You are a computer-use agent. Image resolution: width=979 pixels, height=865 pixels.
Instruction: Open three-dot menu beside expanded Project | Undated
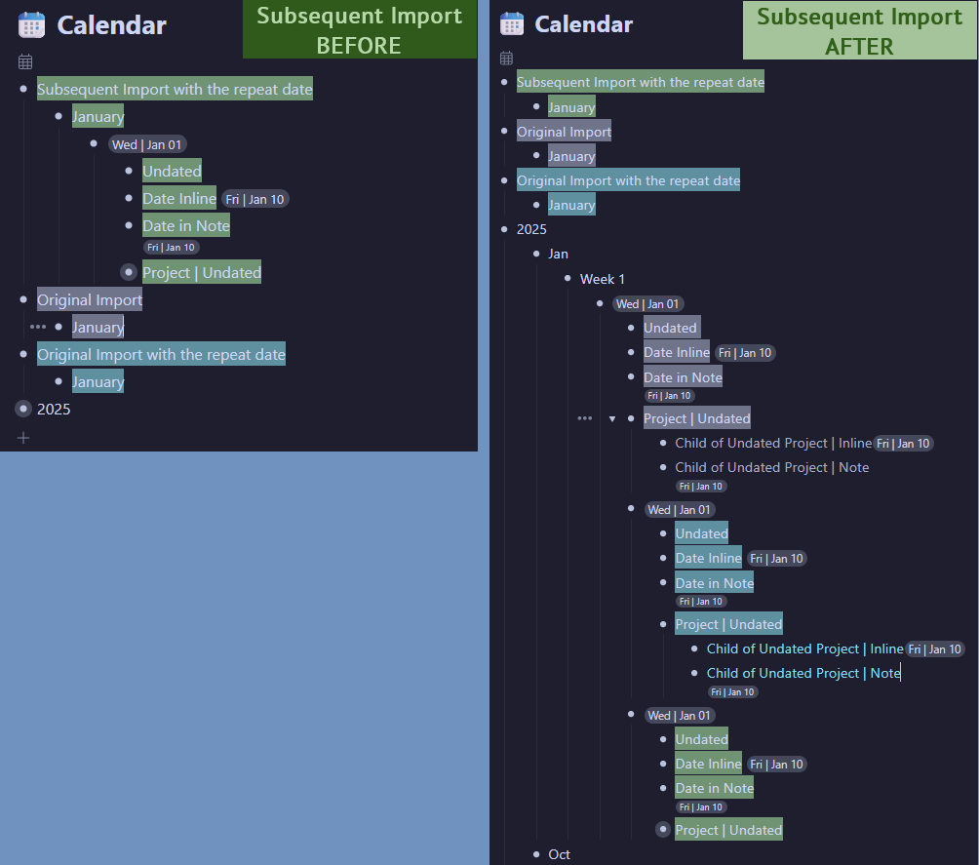pos(584,418)
